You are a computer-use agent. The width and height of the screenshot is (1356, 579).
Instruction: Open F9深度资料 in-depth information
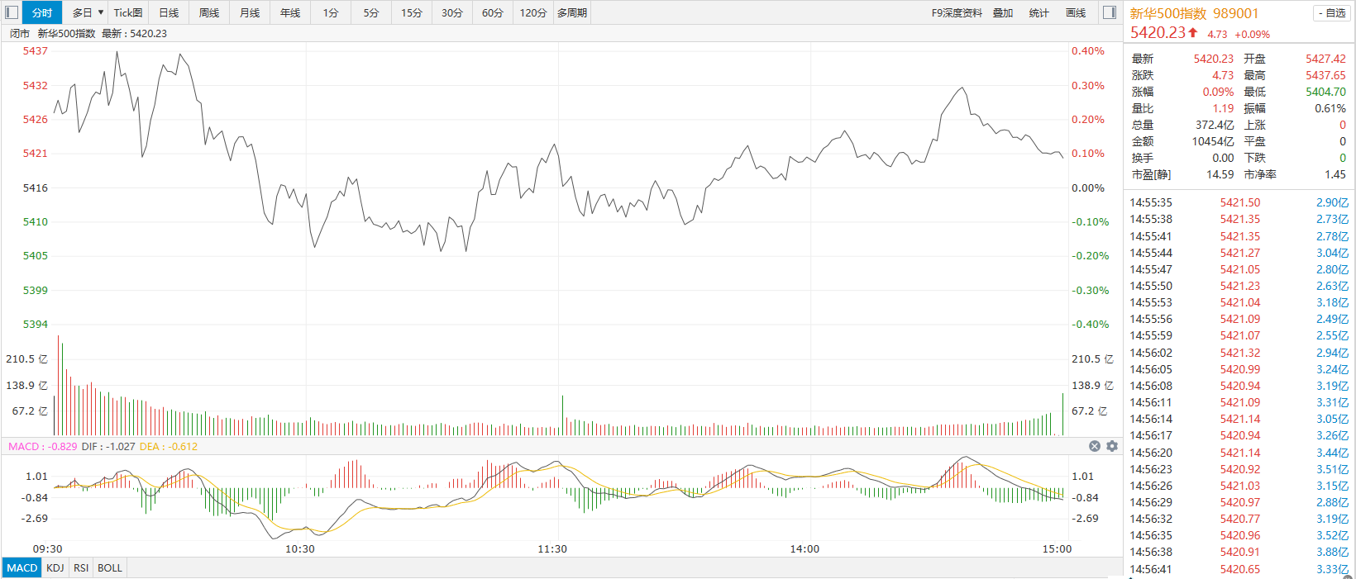point(957,12)
